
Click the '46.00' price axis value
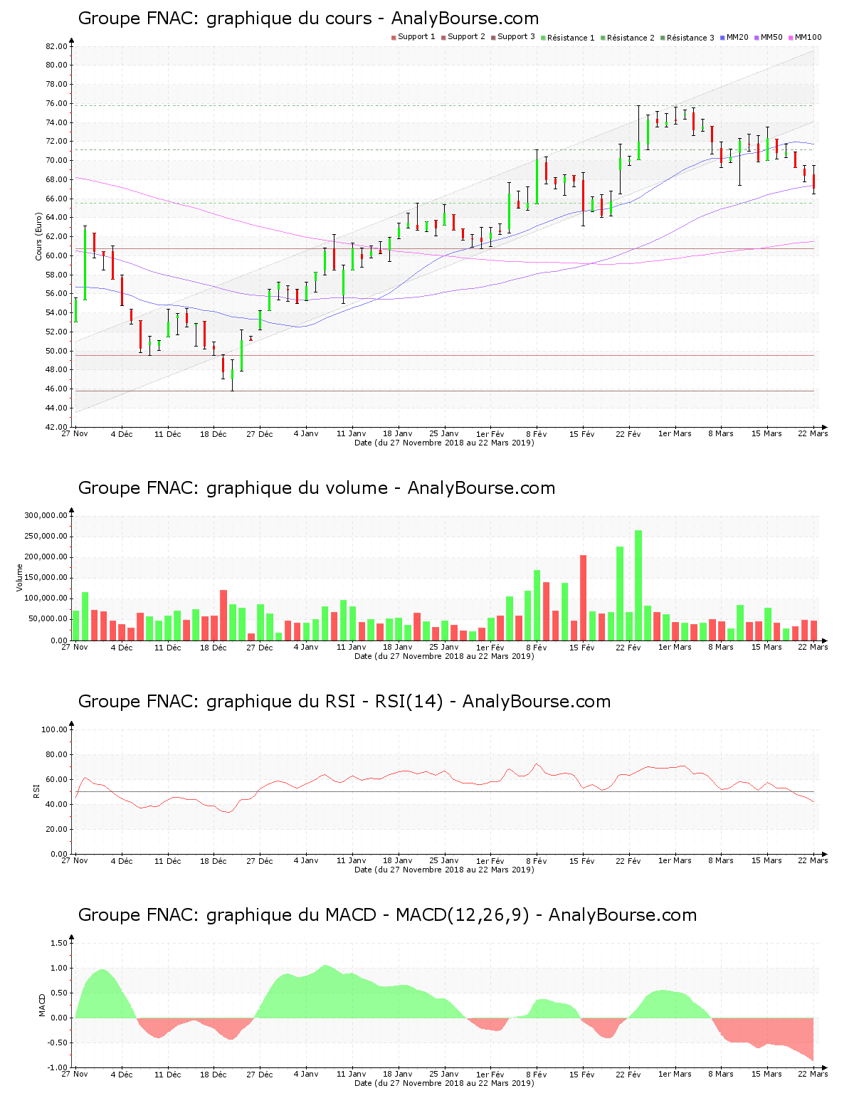point(56,389)
